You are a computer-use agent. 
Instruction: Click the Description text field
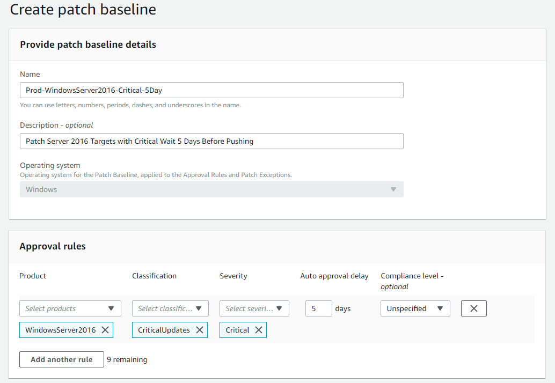pyautogui.click(x=211, y=141)
